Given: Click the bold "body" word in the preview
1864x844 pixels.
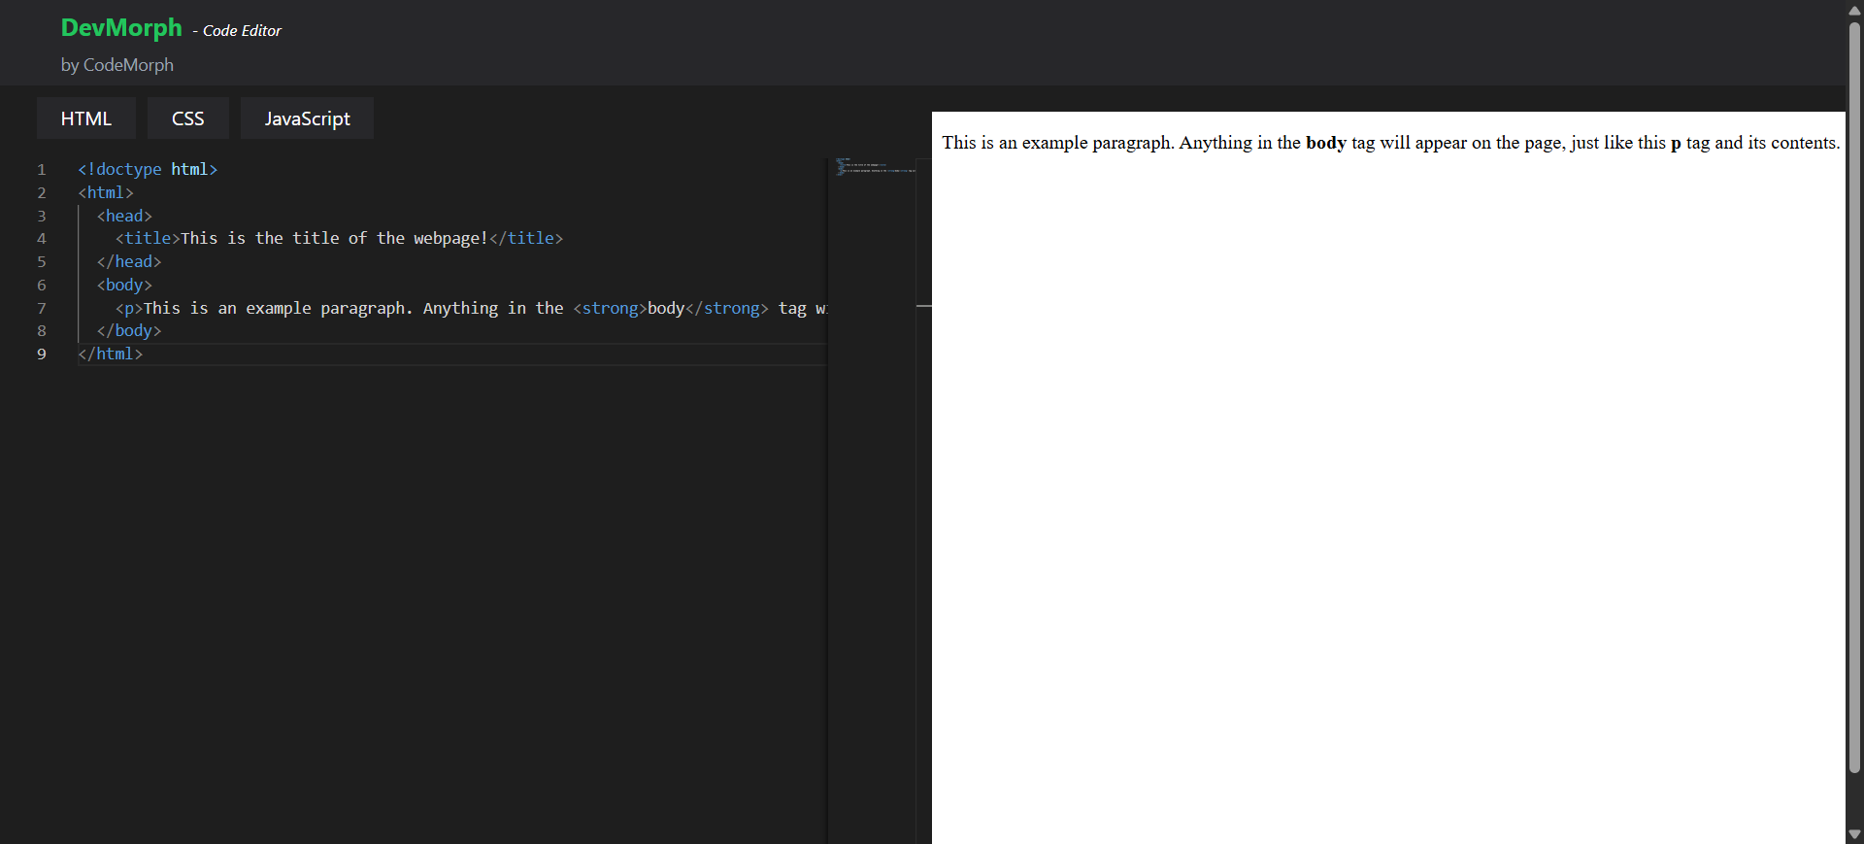Looking at the screenshot, I should (x=1325, y=143).
